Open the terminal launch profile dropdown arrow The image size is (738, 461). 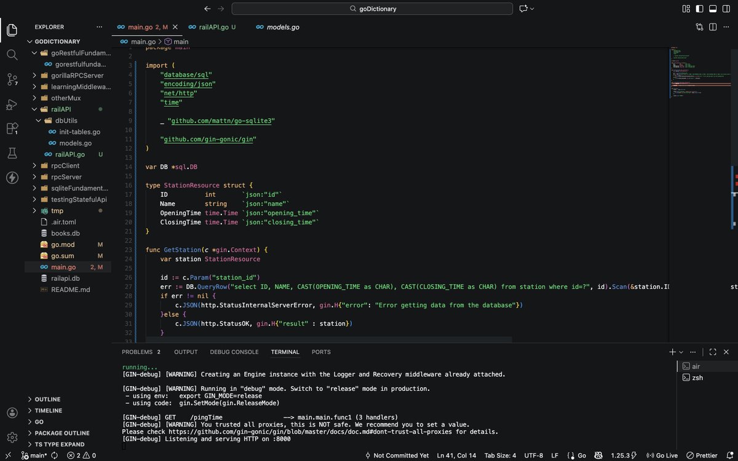(x=681, y=352)
